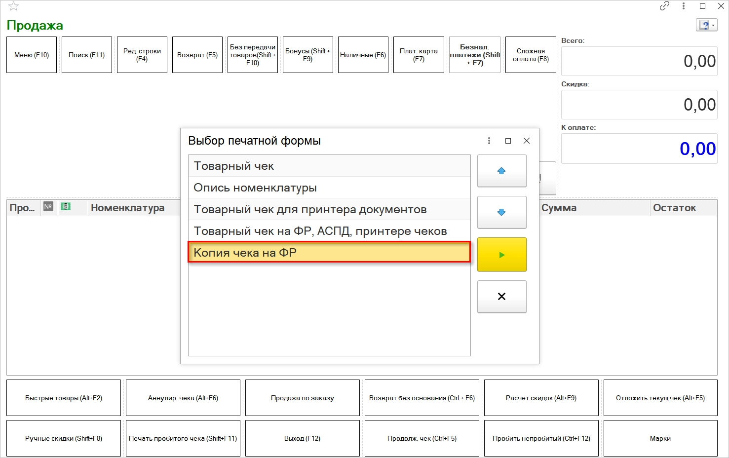Pick Товарный чек на ФР, АСПД, принтере чеков
Viewport: 729px width, 458px height.
[329, 231]
